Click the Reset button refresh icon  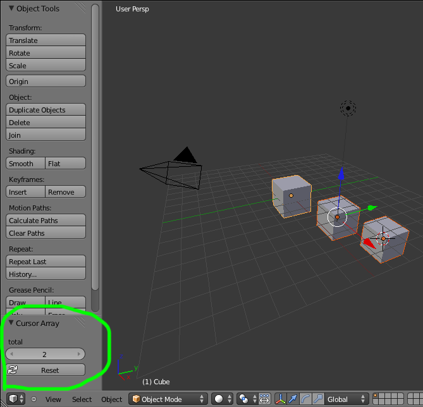13,370
